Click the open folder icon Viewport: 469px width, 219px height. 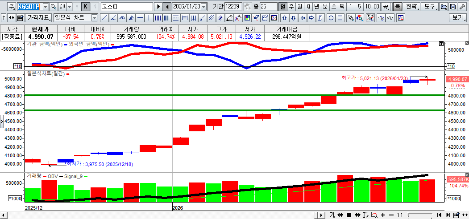coord(444,7)
